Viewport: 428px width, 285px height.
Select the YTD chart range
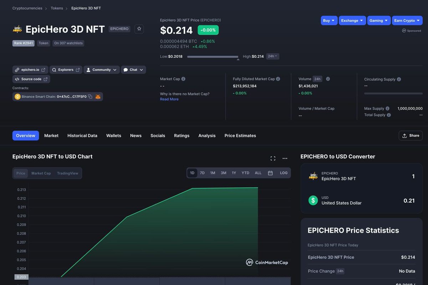(245, 173)
